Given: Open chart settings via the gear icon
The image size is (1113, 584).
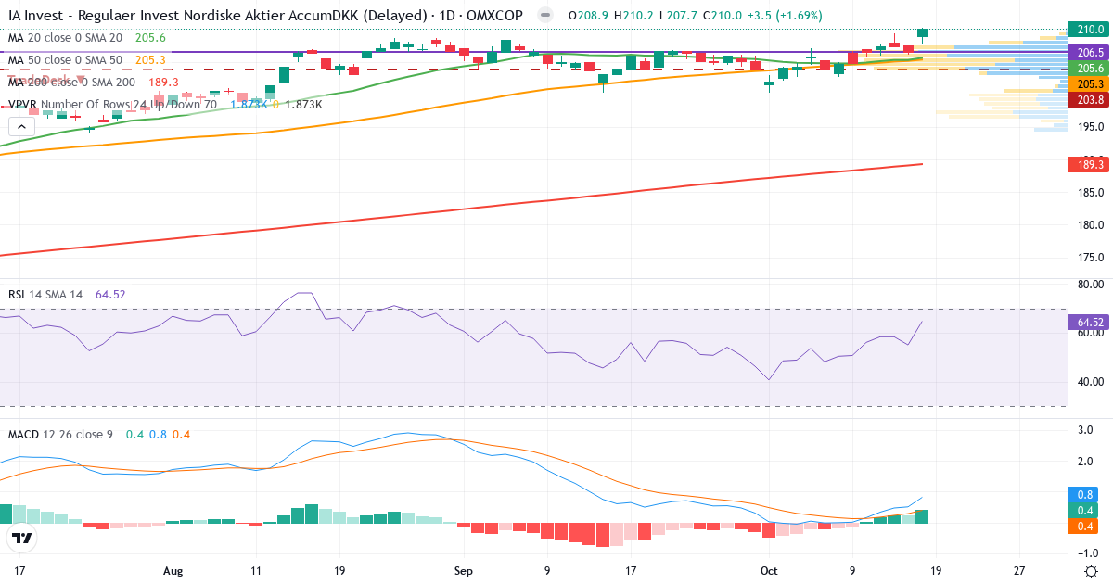Looking at the screenshot, I should (x=1091, y=571).
